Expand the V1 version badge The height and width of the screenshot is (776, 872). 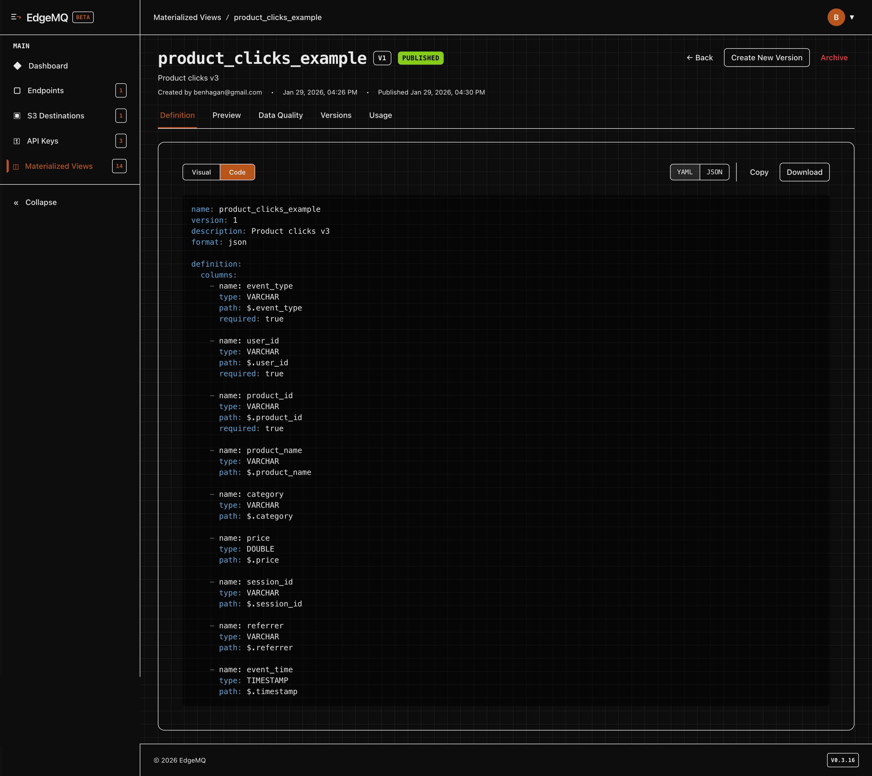pyautogui.click(x=382, y=58)
